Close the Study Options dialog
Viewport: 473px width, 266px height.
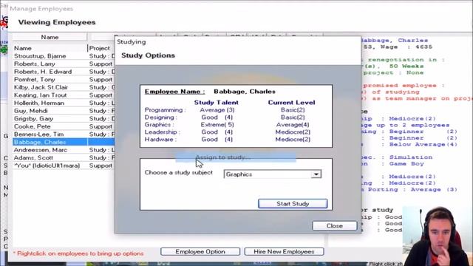pos(334,225)
